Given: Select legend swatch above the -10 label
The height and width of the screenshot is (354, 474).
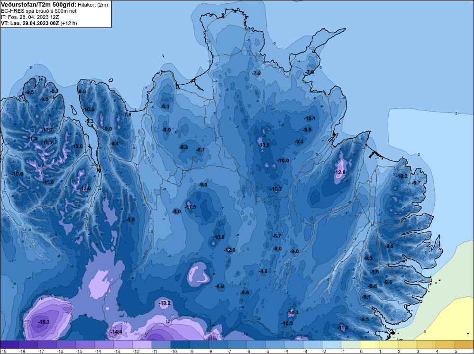Looking at the screenshot, I should point(180,345).
